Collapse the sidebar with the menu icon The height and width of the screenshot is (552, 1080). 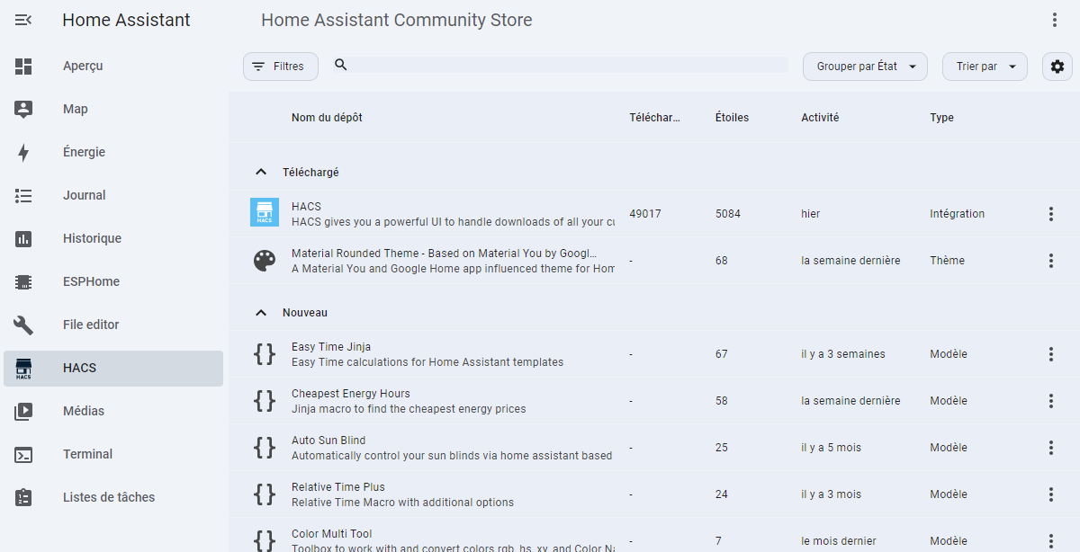(23, 20)
